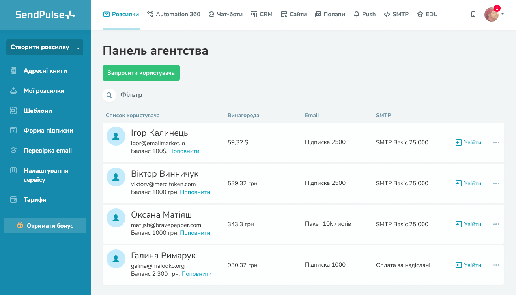
Task: Click the Форма підписки sidebar icon
Action: click(13, 131)
